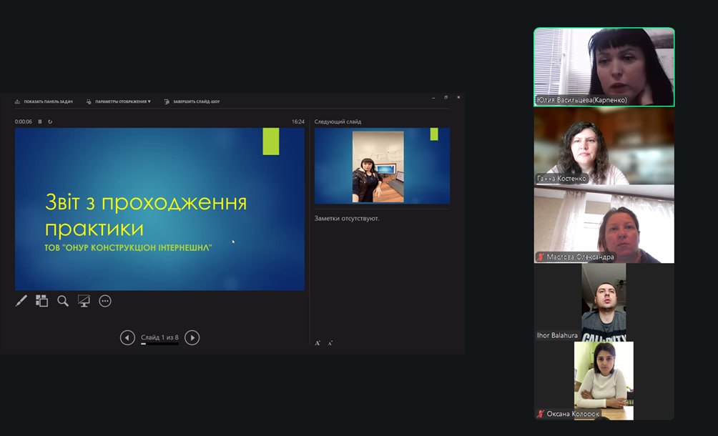Click the next slide preview thumbnail
Viewport: 718px width, 436px height.
(382, 166)
